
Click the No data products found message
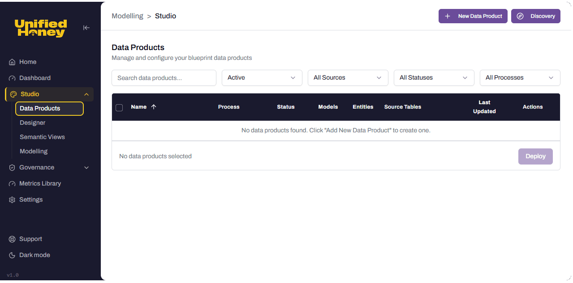(336, 131)
